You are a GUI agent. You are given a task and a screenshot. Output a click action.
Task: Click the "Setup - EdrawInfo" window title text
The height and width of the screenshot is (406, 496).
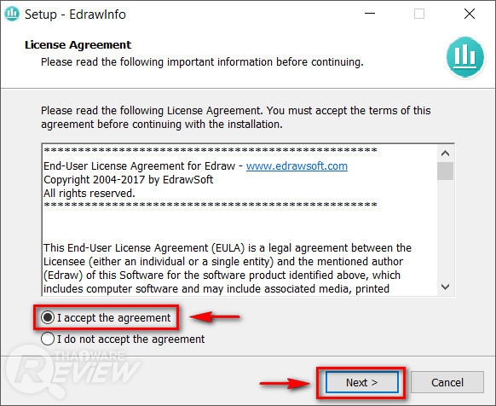click(75, 14)
